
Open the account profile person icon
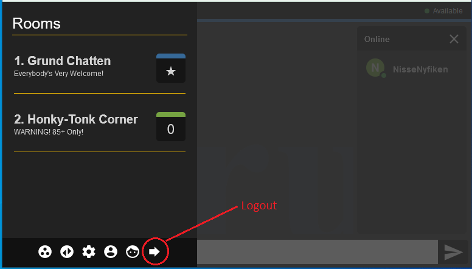(111, 251)
